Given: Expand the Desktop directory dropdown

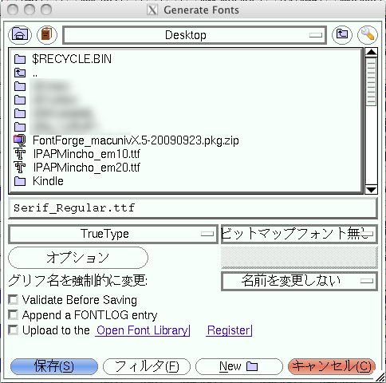Looking at the screenshot, I should pyautogui.click(x=195, y=35).
